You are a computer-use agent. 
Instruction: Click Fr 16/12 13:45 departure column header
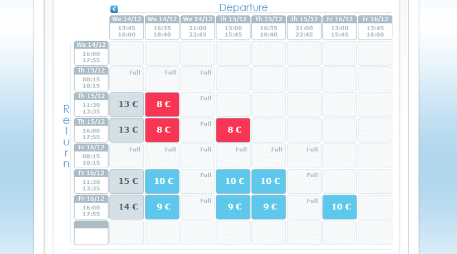(375, 27)
